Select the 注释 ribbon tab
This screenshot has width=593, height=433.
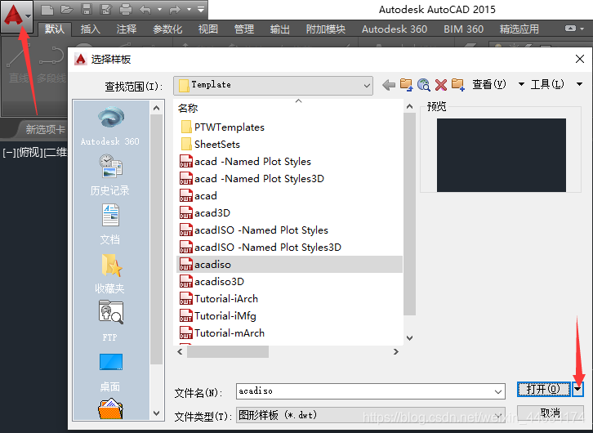click(127, 29)
